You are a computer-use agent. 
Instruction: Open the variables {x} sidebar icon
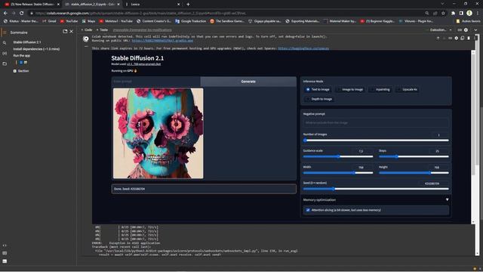point(5,54)
